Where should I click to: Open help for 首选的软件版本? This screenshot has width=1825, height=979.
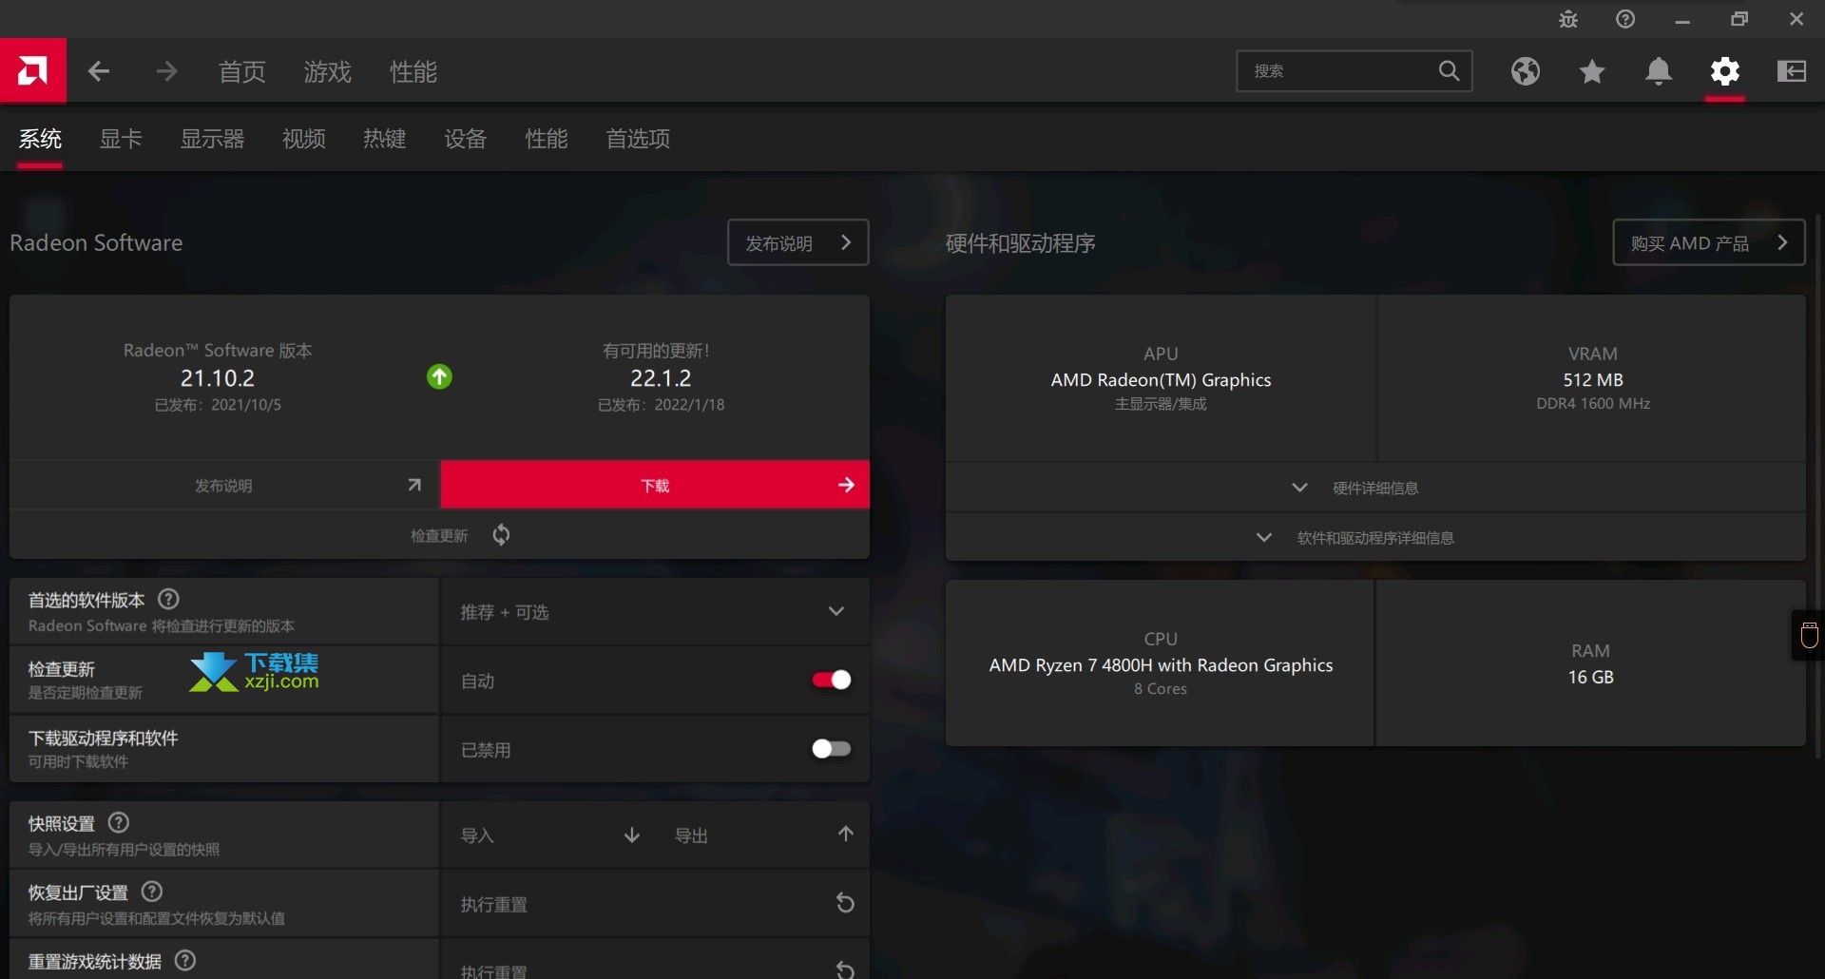[168, 599]
